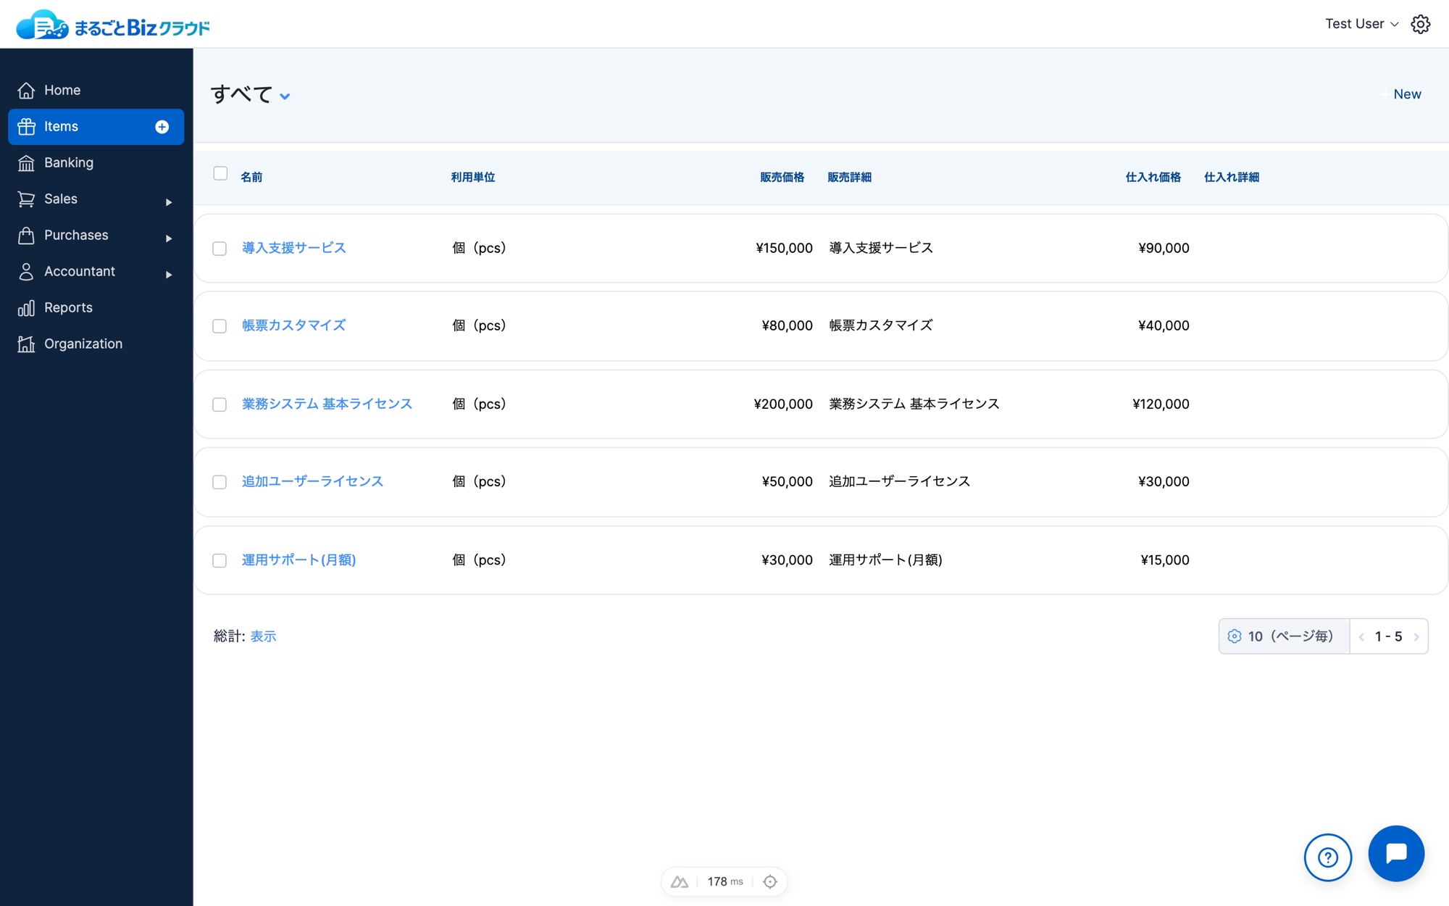Click the 178 ms timing indicator
The width and height of the screenshot is (1449, 906).
[x=725, y=881]
